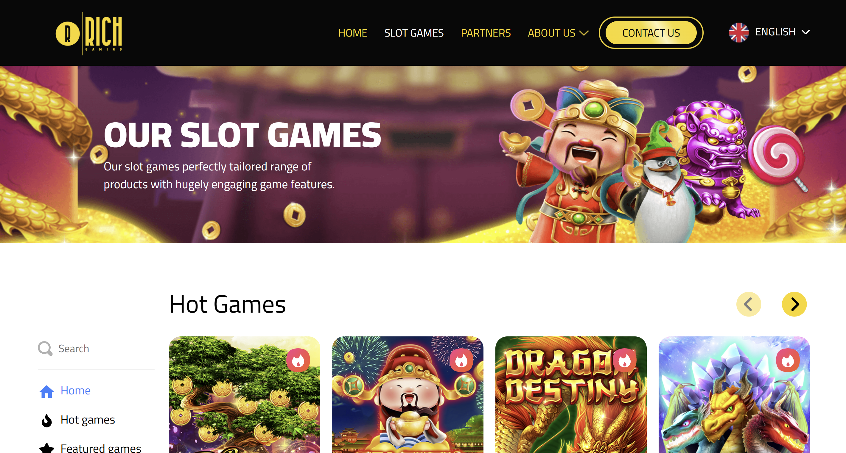Viewport: 846px width, 453px height.
Task: Go to previous Hot Games slide
Action: click(749, 304)
